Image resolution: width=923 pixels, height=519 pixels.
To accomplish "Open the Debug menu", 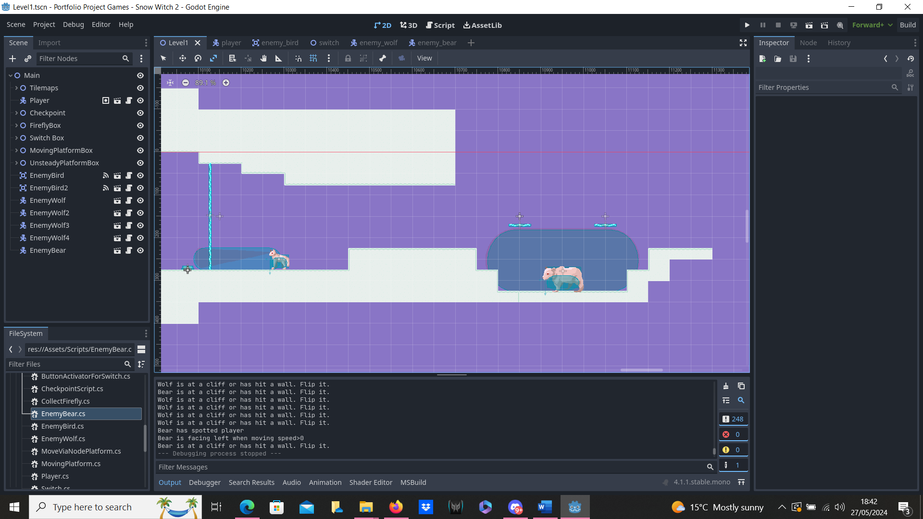I will tap(73, 25).
